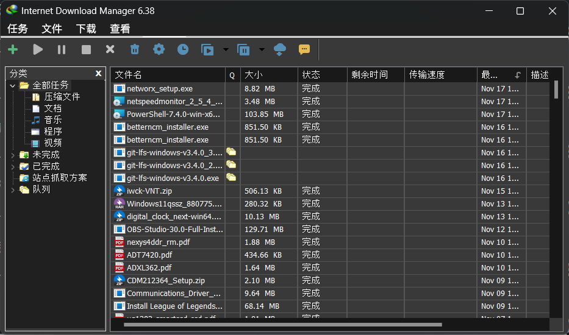Select 程序 category
Screen dimensions: 569x335
tap(53, 132)
